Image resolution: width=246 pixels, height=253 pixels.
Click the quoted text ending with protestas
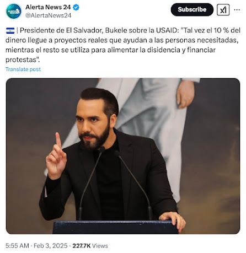click(123, 45)
